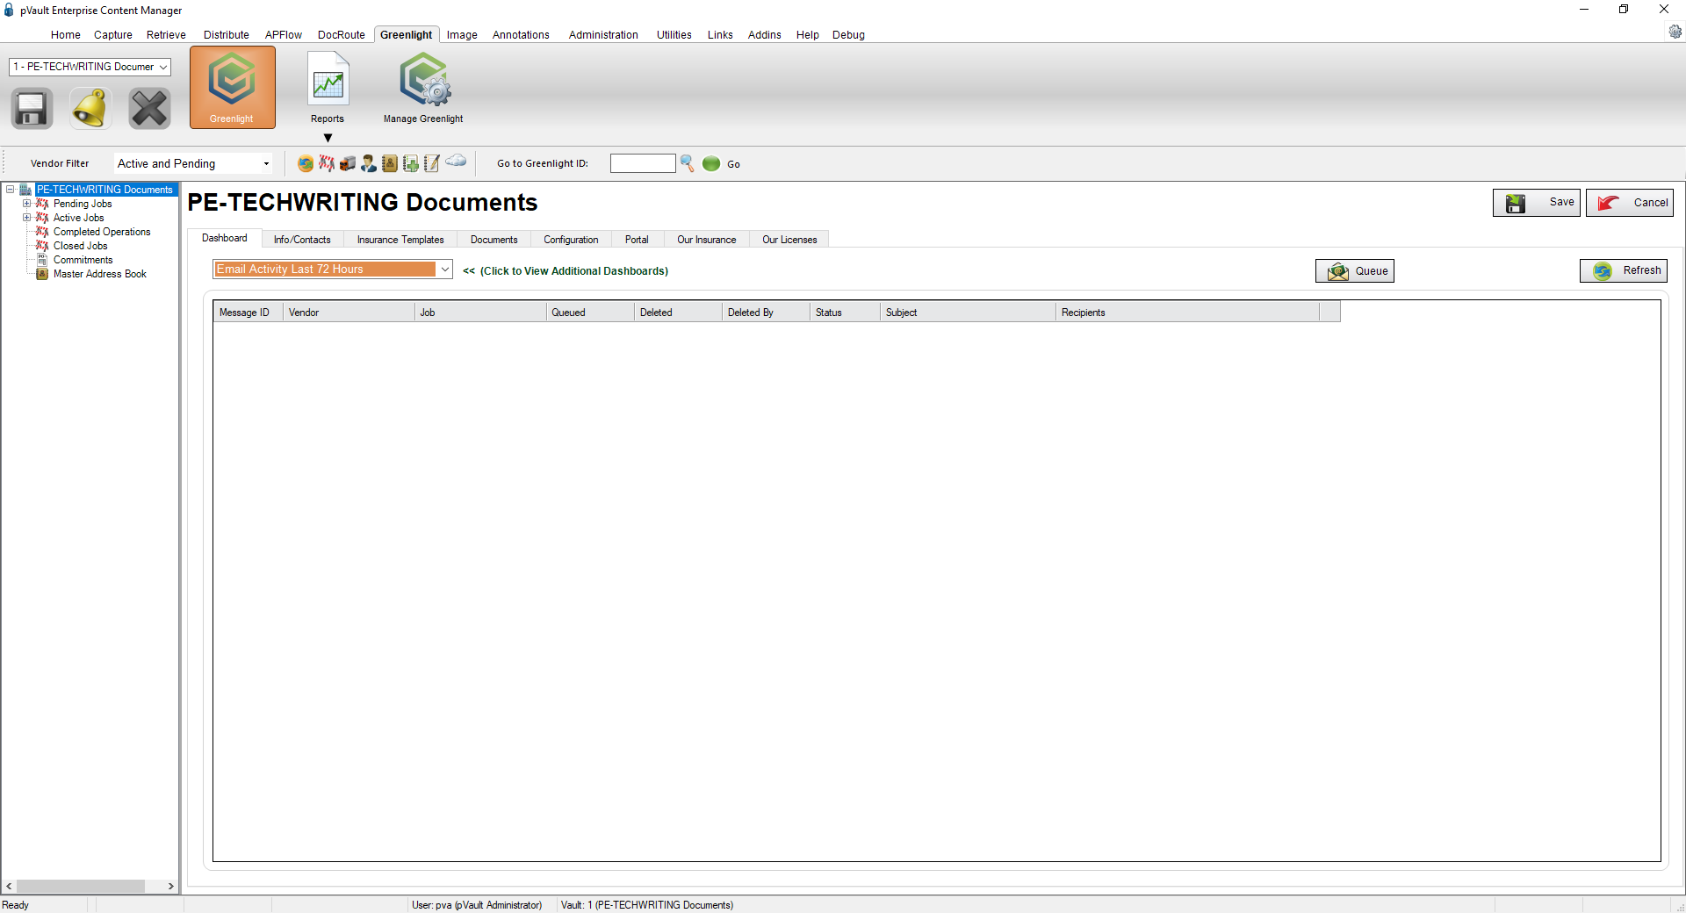Click the Refresh button
Screen dimensions: 1686x913
coord(1624,270)
